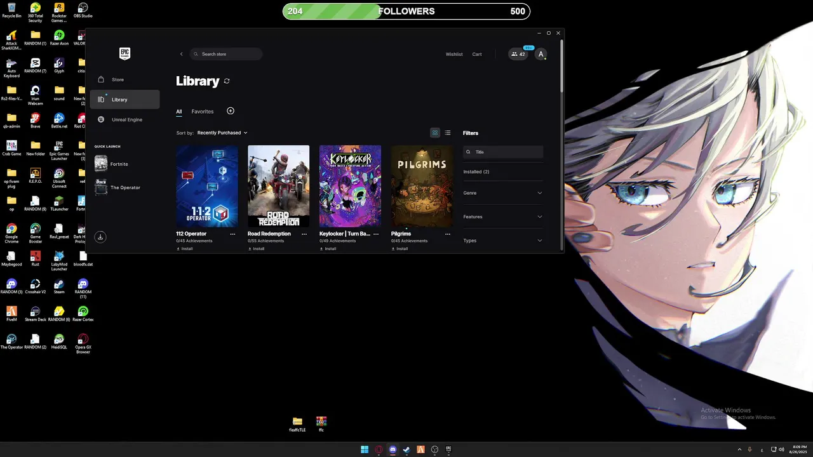
Task: Select the flexffcTLE folder on desktop
Action: [297, 424]
